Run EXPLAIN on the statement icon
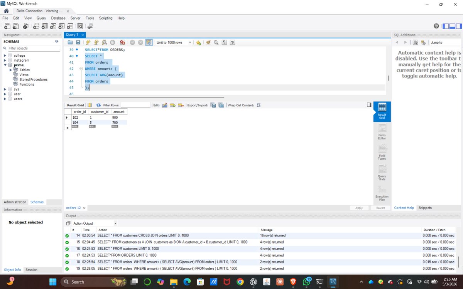This screenshot has height=289, width=463. pyautogui.click(x=104, y=42)
